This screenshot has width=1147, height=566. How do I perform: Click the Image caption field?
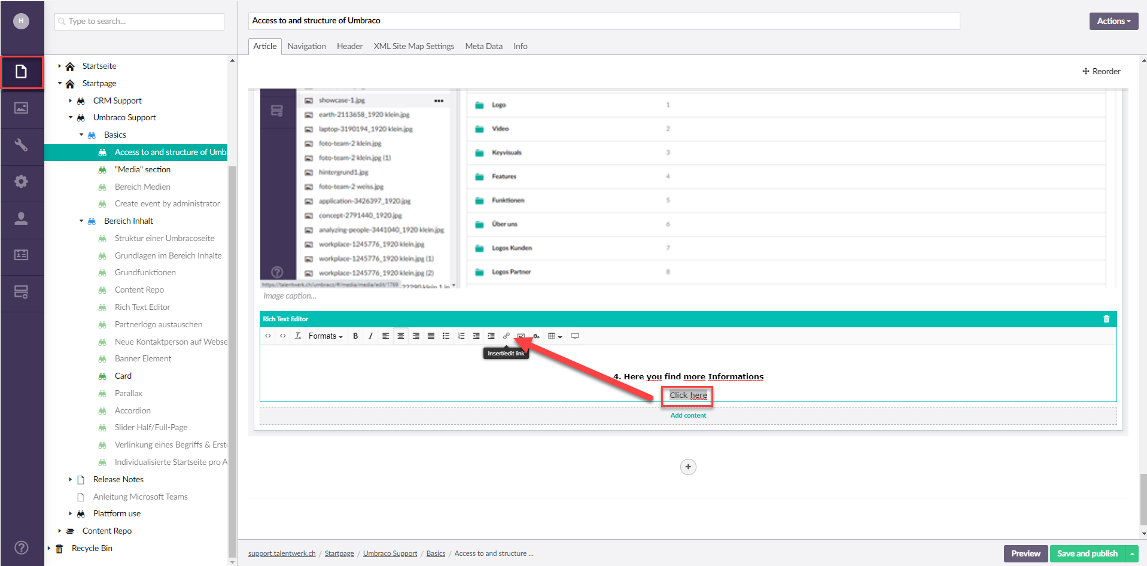point(290,296)
